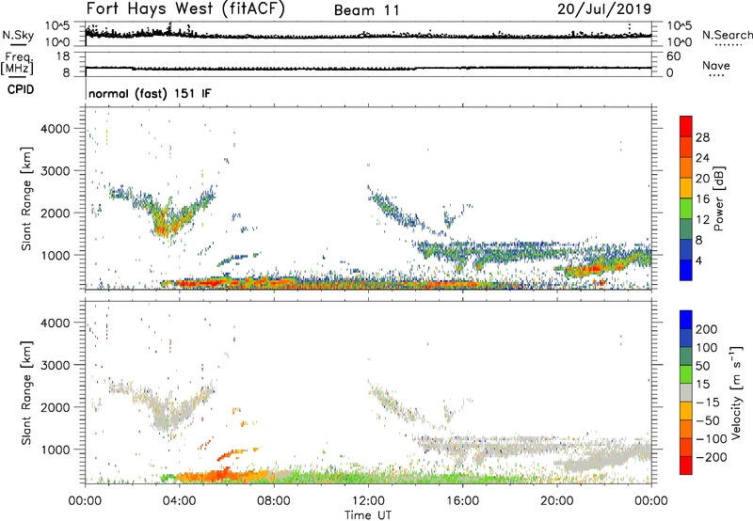
Task: Click the '200' value on the velocity scale
Action: coord(707,329)
